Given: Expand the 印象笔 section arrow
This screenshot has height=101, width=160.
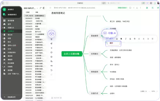Looking at the screenshot, I should click(3, 67).
